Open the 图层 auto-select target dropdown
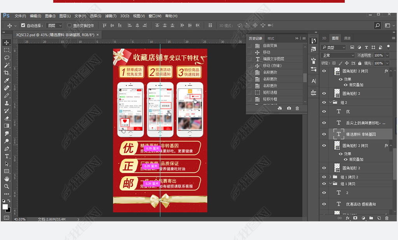398x240 pixels. click(54, 26)
